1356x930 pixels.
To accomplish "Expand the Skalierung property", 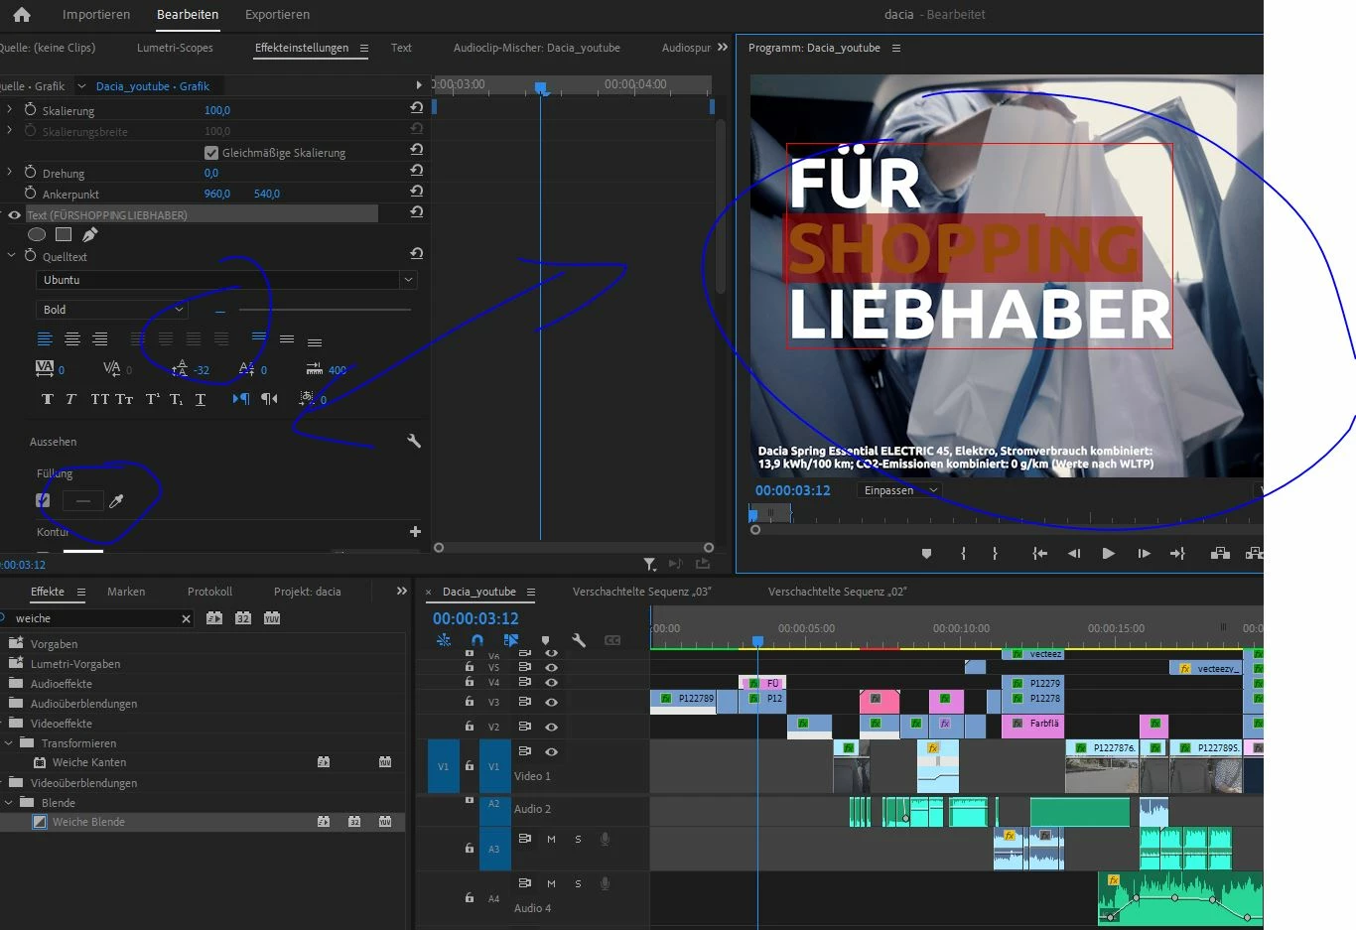I will (10, 109).
